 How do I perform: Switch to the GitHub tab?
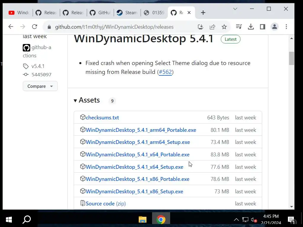[x=100, y=13]
